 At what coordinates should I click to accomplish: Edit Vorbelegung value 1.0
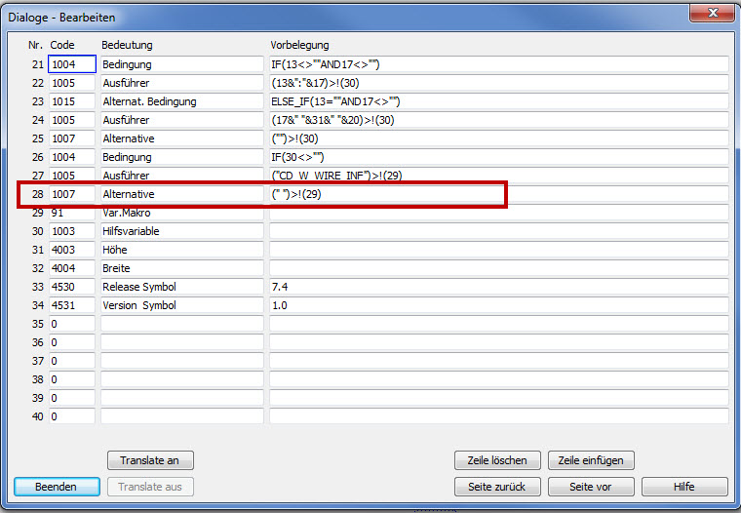click(x=499, y=305)
